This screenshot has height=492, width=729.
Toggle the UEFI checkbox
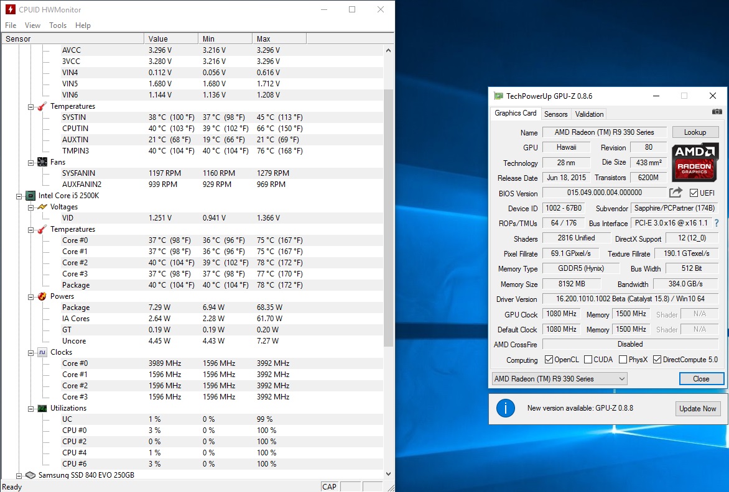point(694,193)
